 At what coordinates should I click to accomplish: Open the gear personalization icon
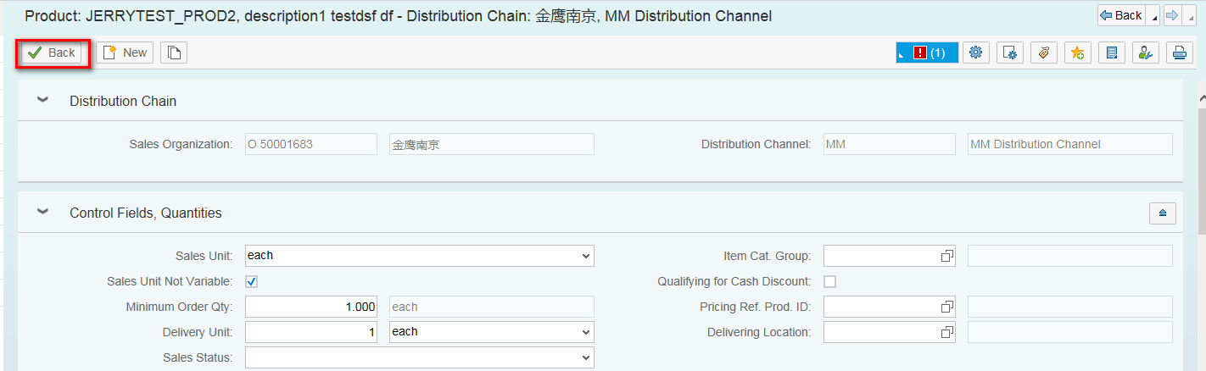click(x=975, y=53)
